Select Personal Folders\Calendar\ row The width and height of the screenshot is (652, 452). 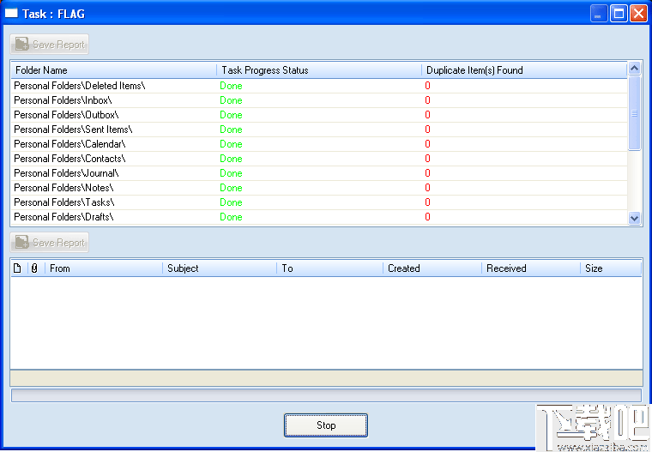(x=319, y=144)
